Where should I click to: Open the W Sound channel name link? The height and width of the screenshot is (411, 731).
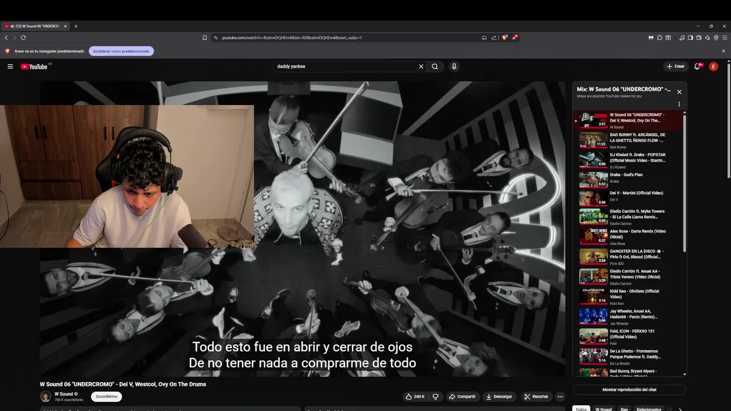[63, 394]
